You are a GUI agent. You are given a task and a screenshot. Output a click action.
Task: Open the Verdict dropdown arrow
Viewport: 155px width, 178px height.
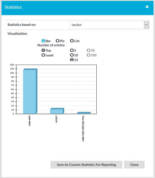click(x=146, y=25)
